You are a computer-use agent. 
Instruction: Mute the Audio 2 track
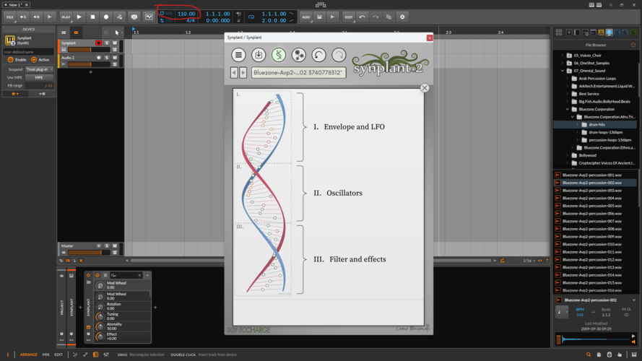point(115,58)
